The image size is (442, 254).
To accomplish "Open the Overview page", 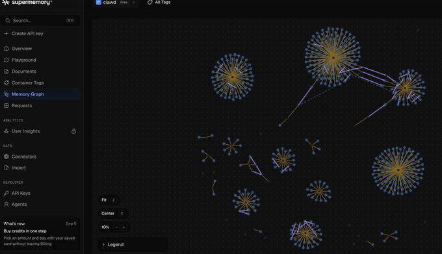I will click(x=41, y=49).
